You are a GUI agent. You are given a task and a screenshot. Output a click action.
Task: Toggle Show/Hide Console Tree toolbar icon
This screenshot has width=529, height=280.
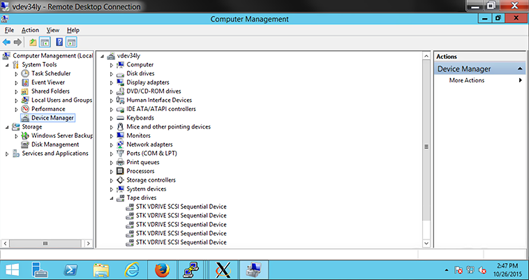[x=45, y=42]
